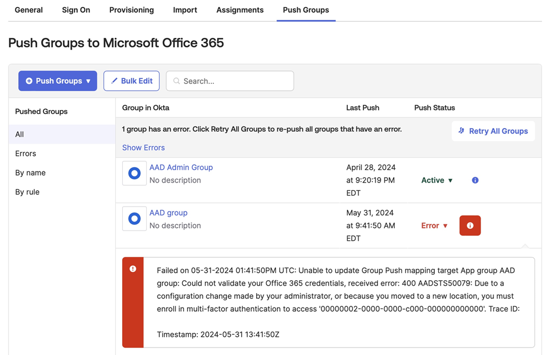Click the AAD group circle icon
This screenshot has height=355, width=548.
pyautogui.click(x=134, y=218)
